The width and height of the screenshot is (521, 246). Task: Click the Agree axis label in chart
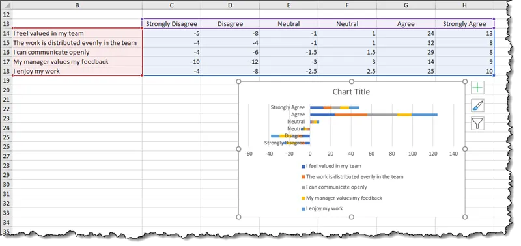pos(298,115)
